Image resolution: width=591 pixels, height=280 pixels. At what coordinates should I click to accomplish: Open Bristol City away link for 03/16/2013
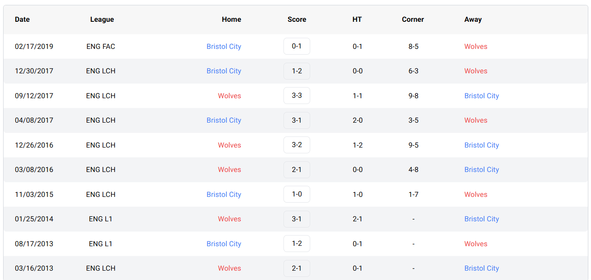481,268
